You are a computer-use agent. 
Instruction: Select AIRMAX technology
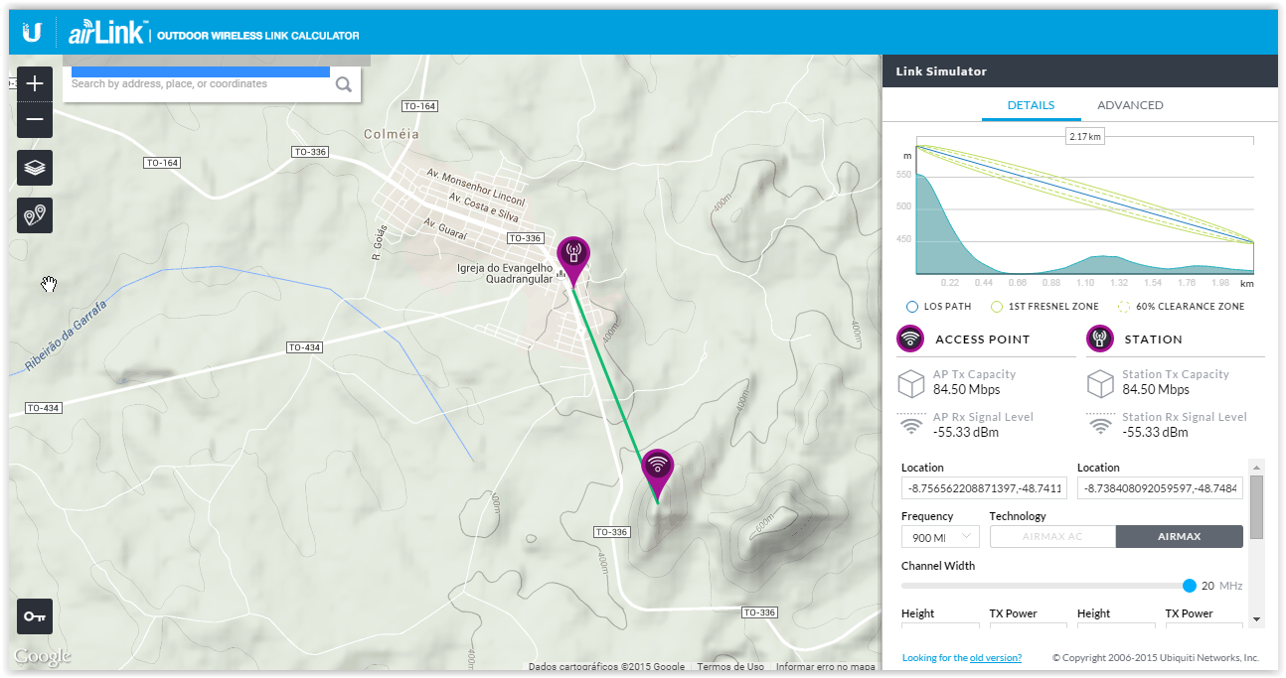[1180, 536]
